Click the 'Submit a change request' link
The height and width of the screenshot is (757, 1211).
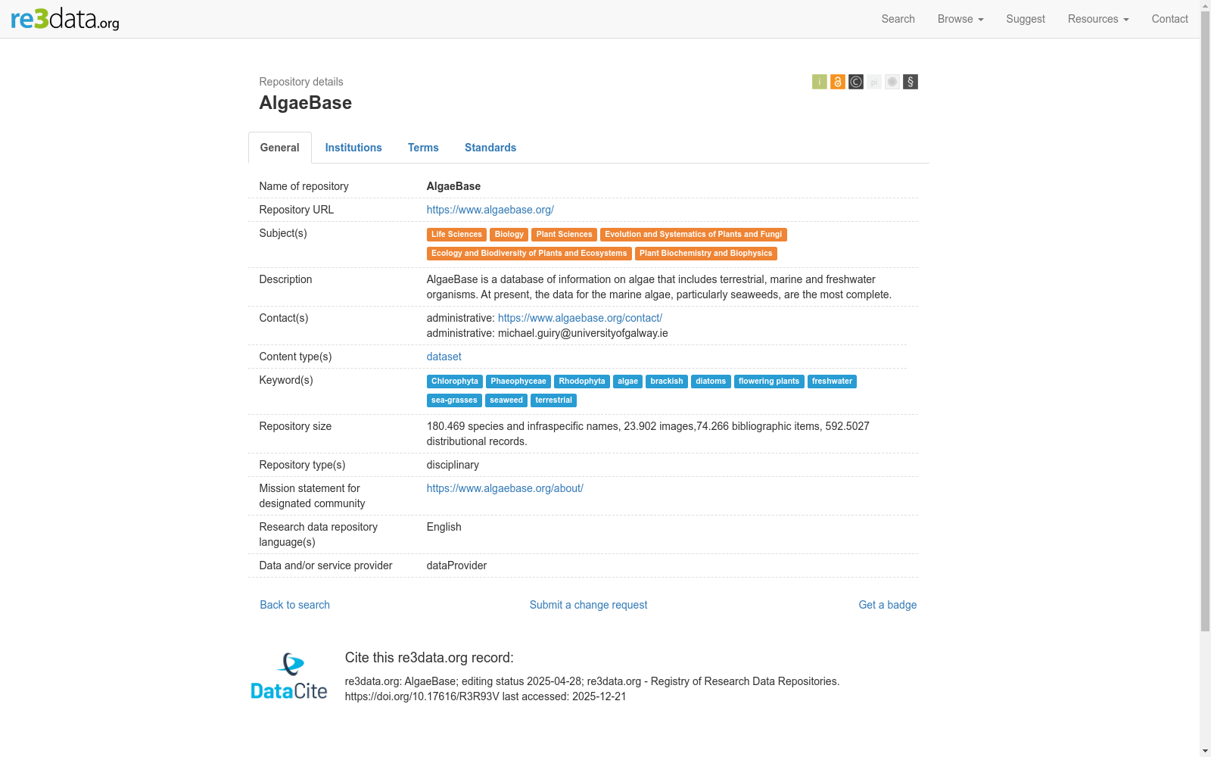[x=588, y=605]
